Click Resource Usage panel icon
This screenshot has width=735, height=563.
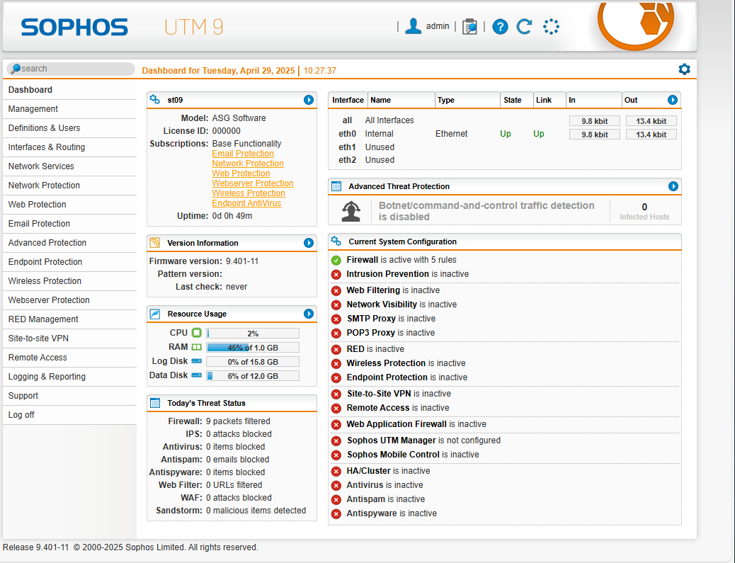click(x=154, y=314)
